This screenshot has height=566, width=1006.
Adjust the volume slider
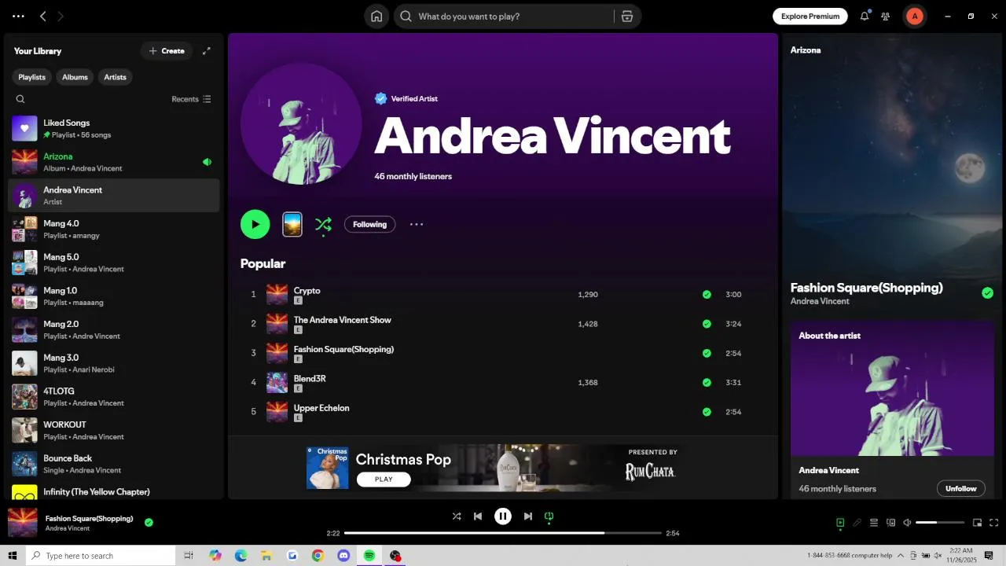pyautogui.click(x=940, y=523)
